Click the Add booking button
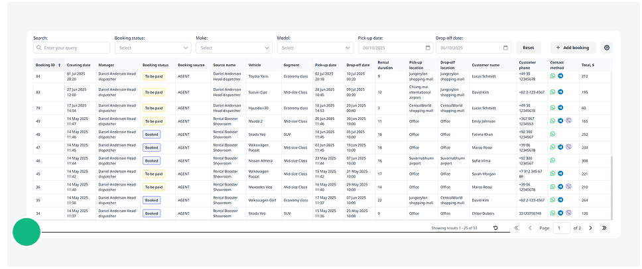 pyautogui.click(x=573, y=48)
